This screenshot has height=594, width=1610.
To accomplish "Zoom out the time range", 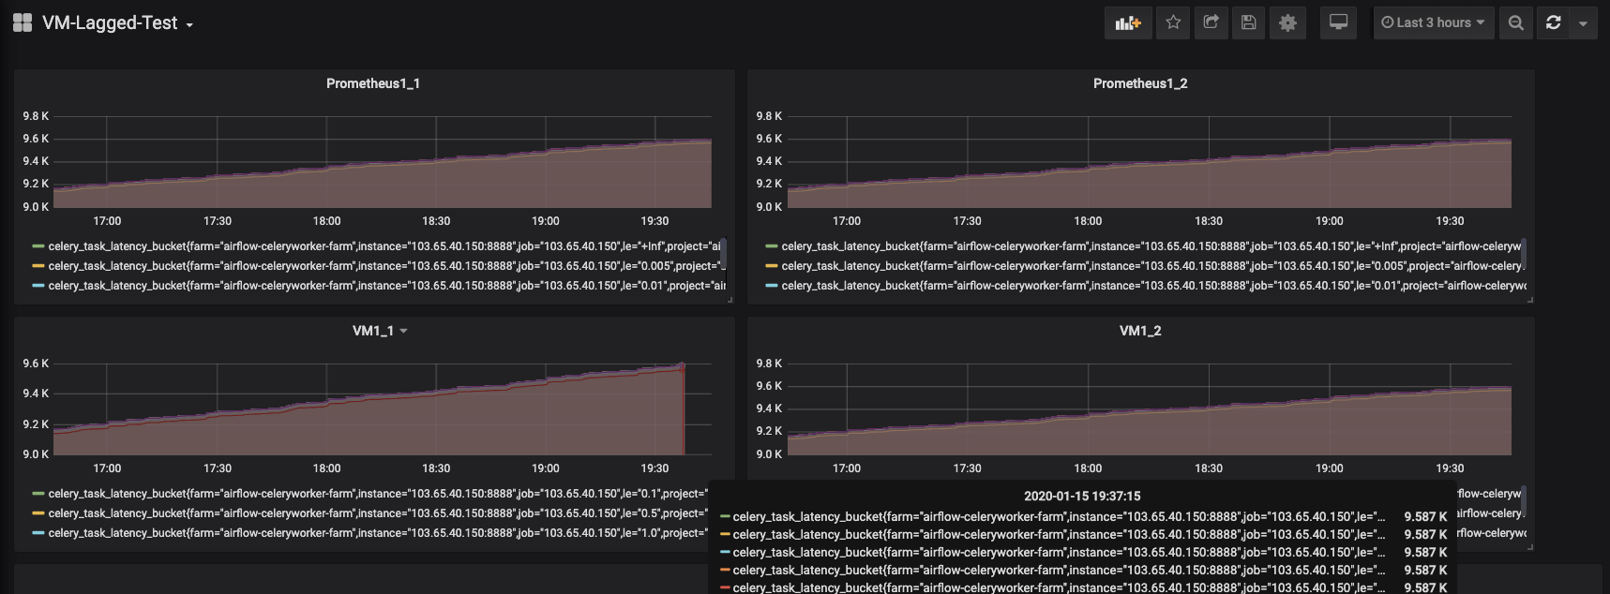I will tap(1515, 22).
